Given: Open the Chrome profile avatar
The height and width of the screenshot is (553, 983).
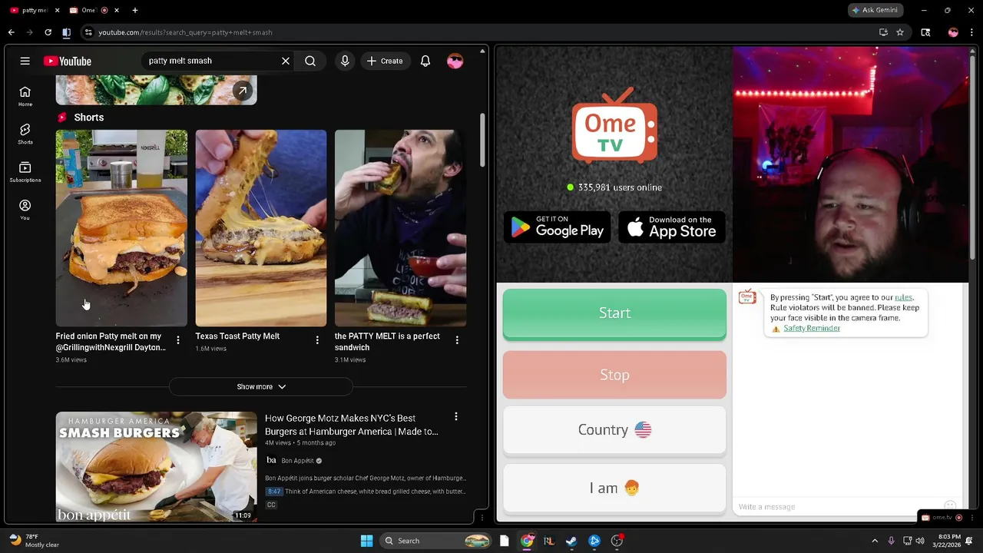Looking at the screenshot, I should coord(953,32).
